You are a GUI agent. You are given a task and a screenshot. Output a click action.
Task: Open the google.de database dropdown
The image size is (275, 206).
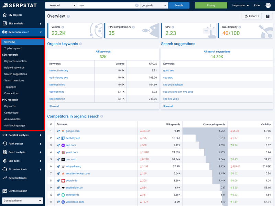point(154,5)
